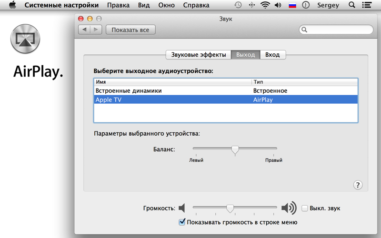
Task: Click the Встроенное type cell
Action: [x=270, y=91]
